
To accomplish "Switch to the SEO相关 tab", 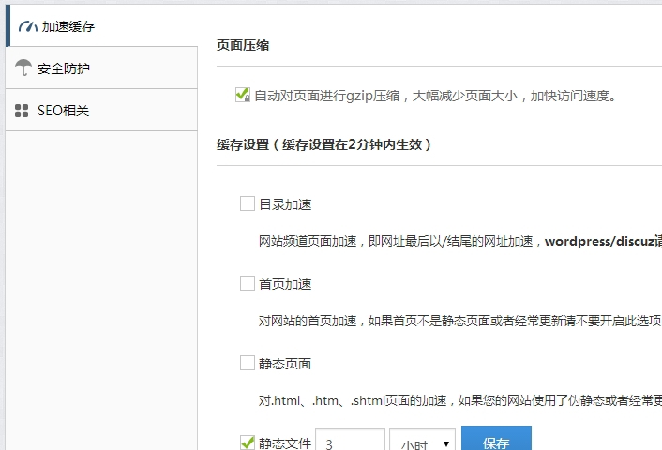I will (x=101, y=111).
